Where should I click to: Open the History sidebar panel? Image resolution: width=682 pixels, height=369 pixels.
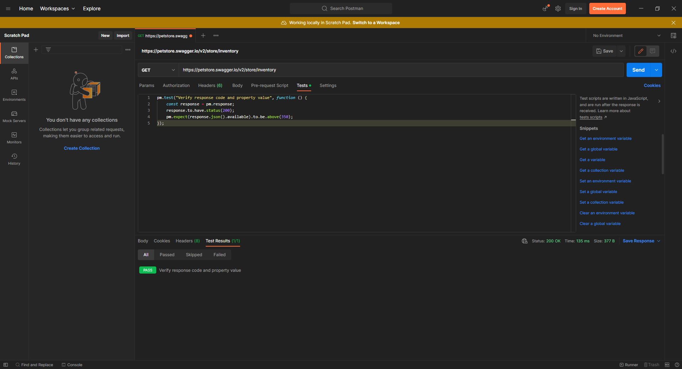click(14, 159)
